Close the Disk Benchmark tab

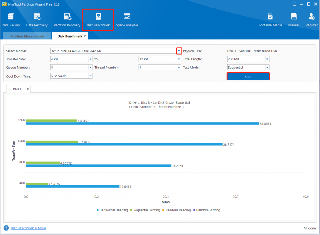[x=85, y=36]
